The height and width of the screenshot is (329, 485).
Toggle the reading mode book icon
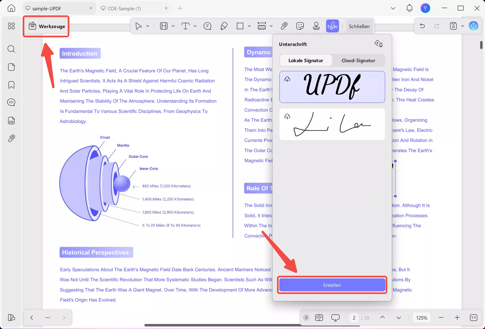click(319, 318)
